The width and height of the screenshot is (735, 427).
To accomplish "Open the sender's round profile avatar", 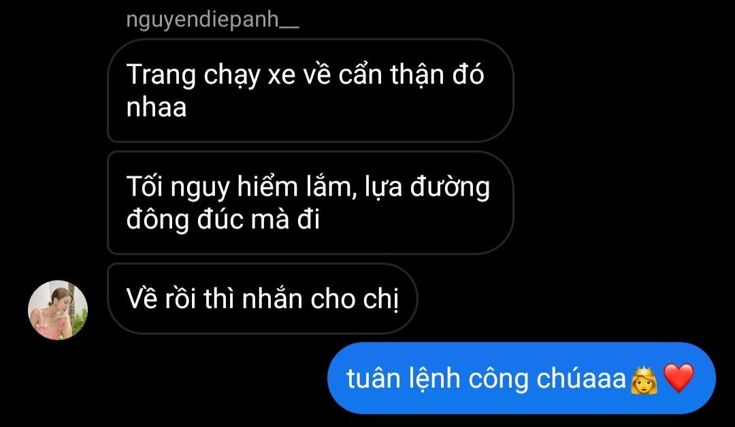I will point(58,310).
